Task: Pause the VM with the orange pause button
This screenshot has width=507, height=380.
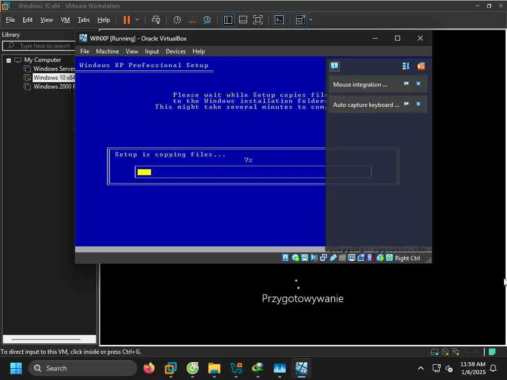Action: 126,20
